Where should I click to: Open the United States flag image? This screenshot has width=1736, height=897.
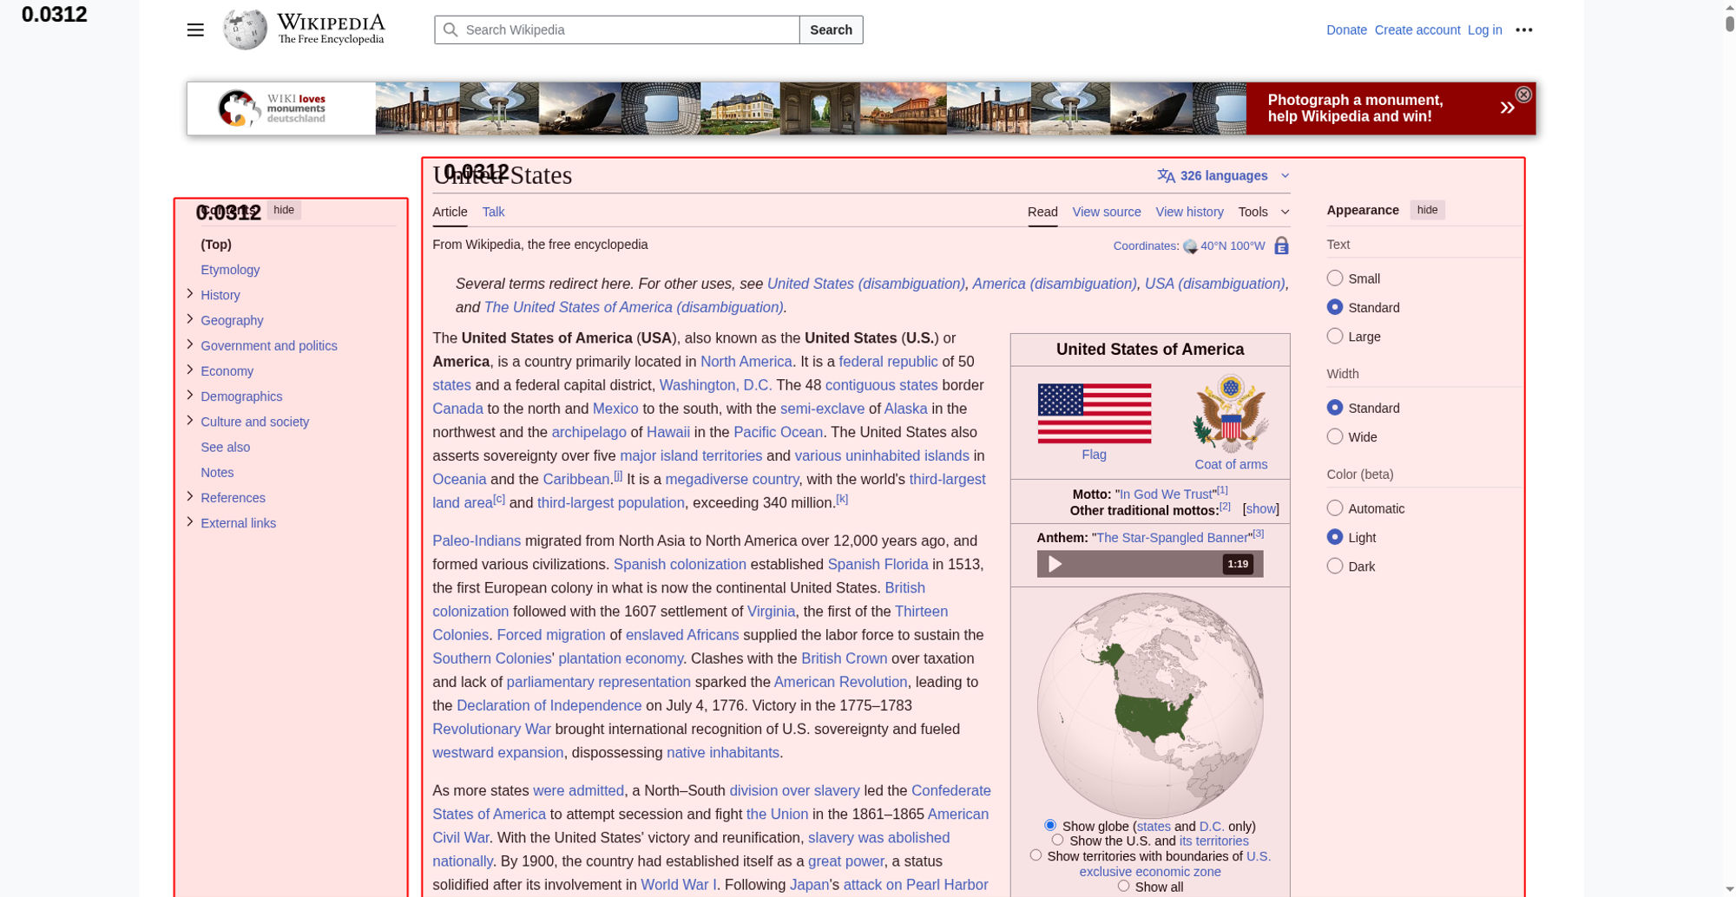coord(1095,413)
